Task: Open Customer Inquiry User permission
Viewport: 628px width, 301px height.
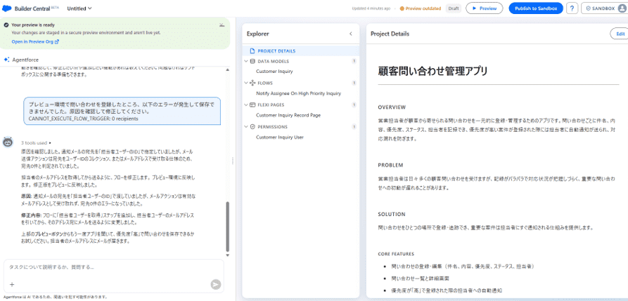Action: (280, 137)
